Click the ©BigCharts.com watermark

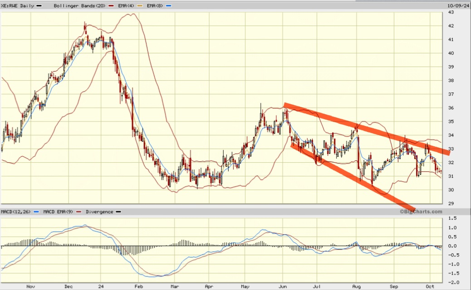422,212
